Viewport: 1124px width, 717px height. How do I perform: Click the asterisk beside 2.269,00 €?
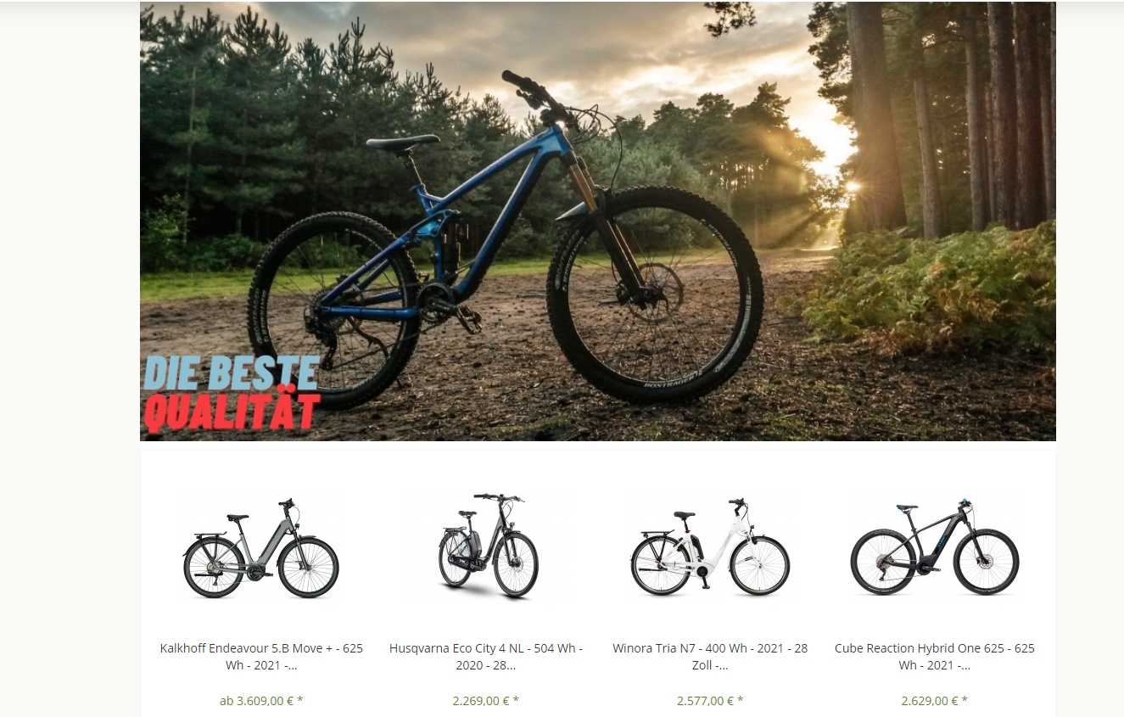click(516, 701)
